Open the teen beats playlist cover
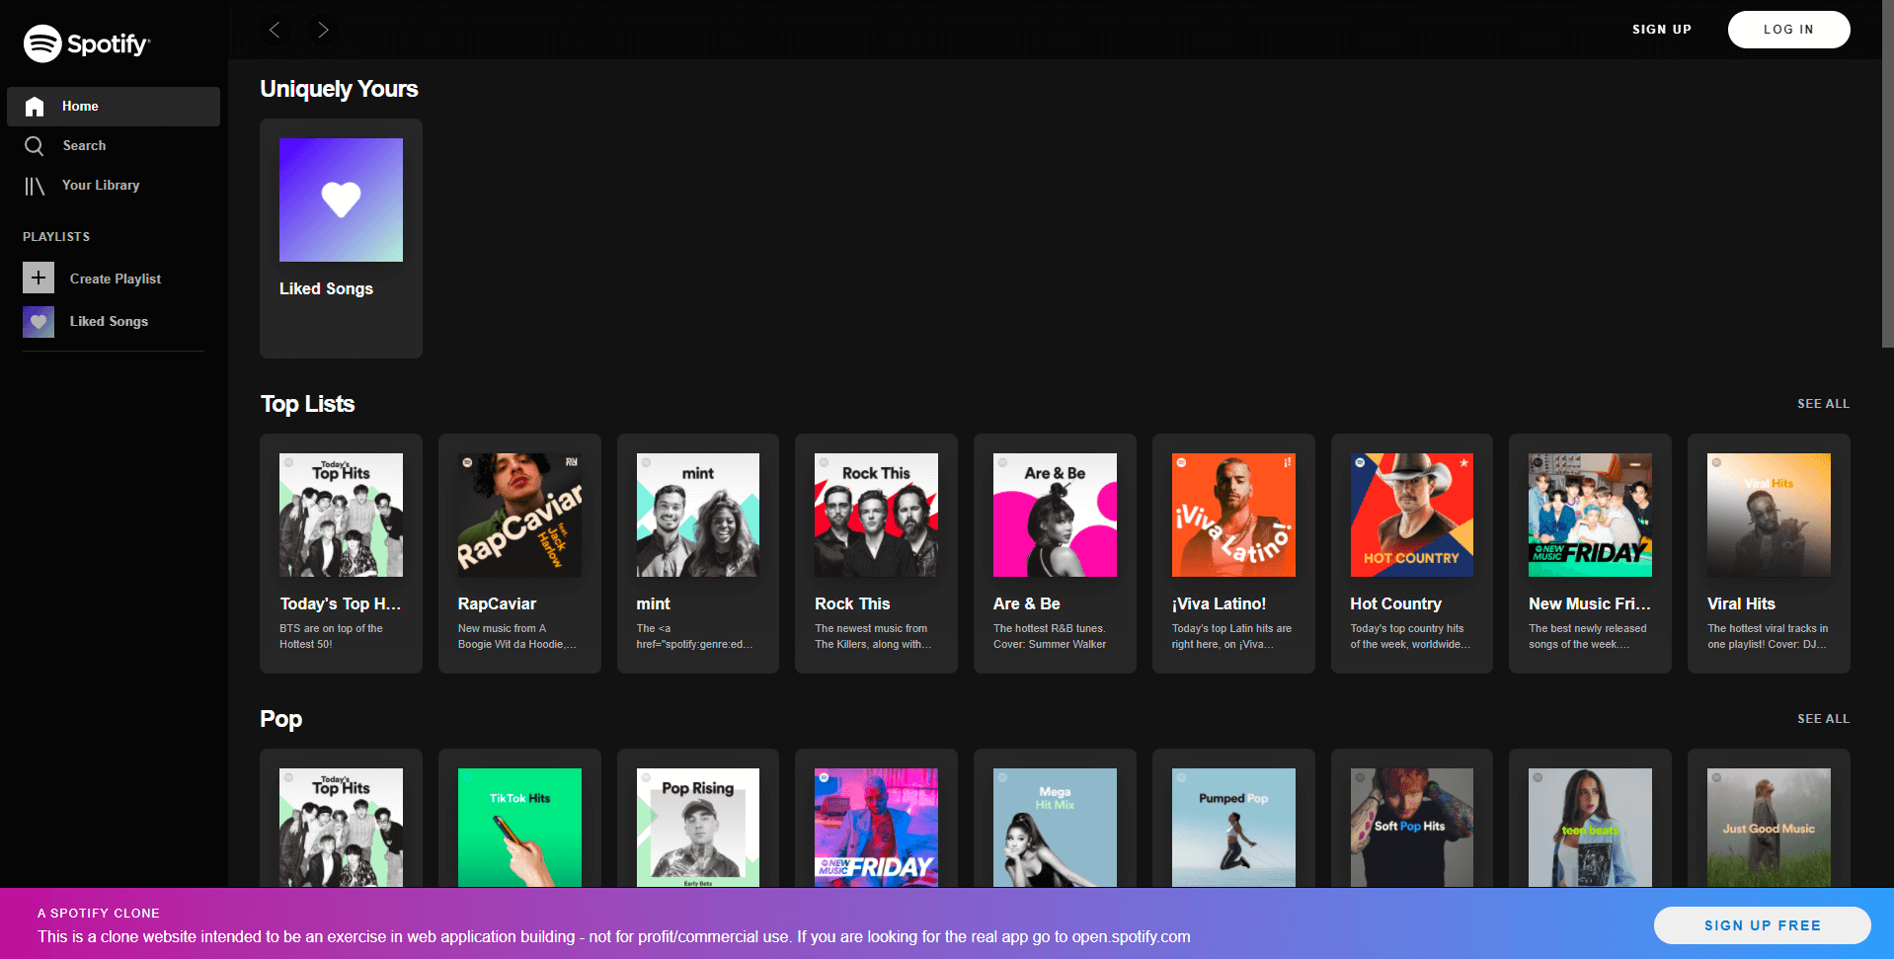 [x=1590, y=828]
